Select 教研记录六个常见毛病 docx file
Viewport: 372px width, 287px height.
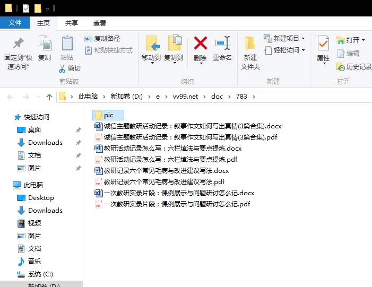coord(161,171)
